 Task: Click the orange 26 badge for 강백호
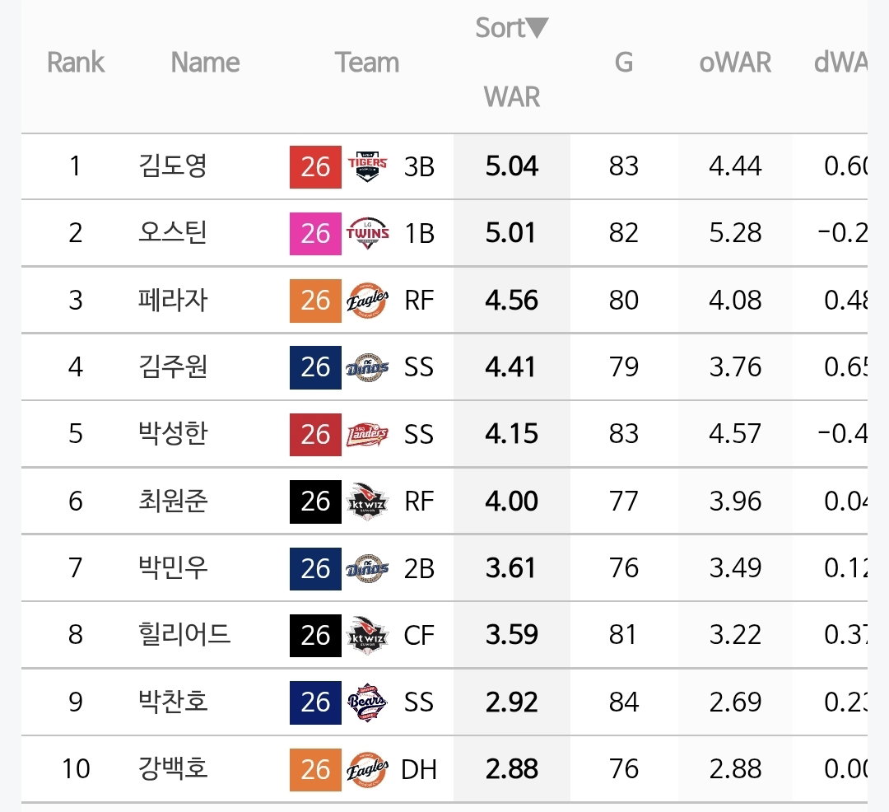315,769
